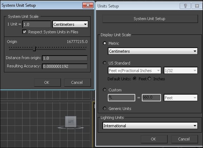Click the 1 Unit value field
Image resolution: width=203 pixels, height=148 pixels.
click(37, 24)
